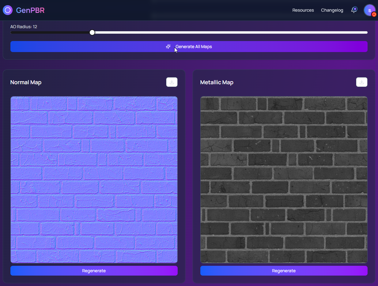Click the Metallic Map brick preview image
Image resolution: width=378 pixels, height=286 pixels.
[284, 180]
